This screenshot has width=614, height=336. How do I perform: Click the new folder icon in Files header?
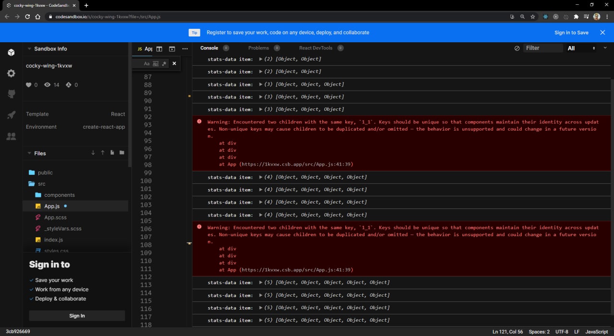(x=122, y=153)
